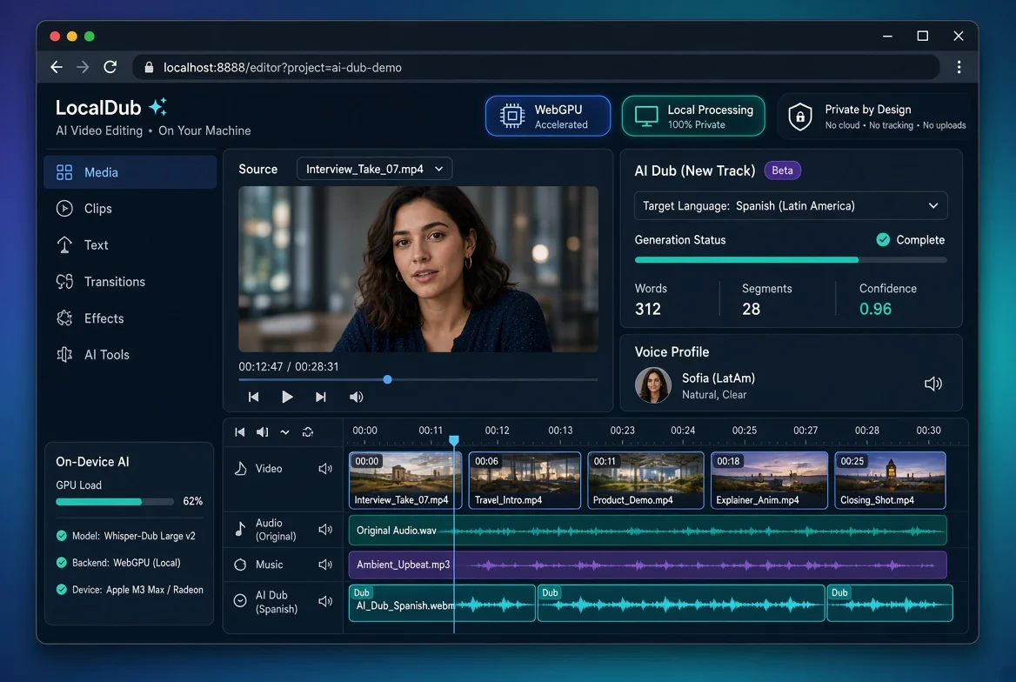Open the Source file dropdown
The height and width of the screenshot is (682, 1016).
pyautogui.click(x=375, y=169)
